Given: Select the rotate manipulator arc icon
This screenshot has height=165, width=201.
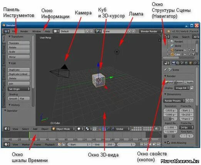Looking at the screenshot, I should tap(108, 129).
